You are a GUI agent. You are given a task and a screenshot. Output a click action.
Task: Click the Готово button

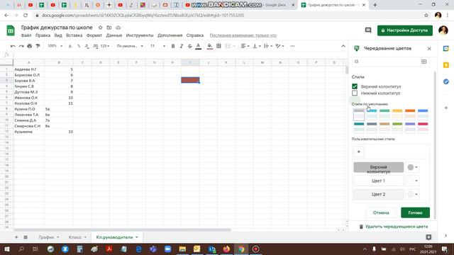point(415,212)
